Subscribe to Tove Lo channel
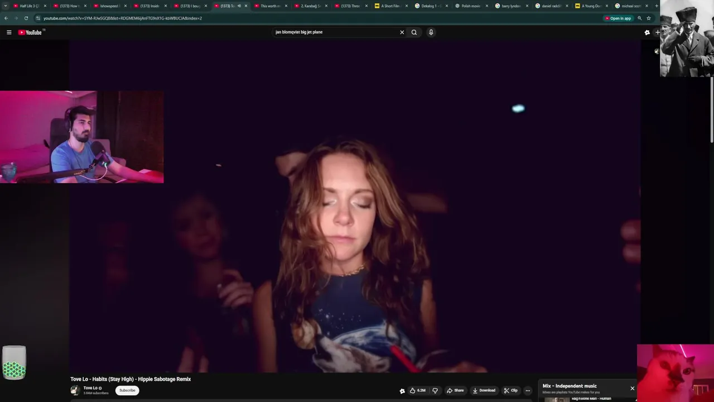The height and width of the screenshot is (402, 714). pyautogui.click(x=127, y=390)
